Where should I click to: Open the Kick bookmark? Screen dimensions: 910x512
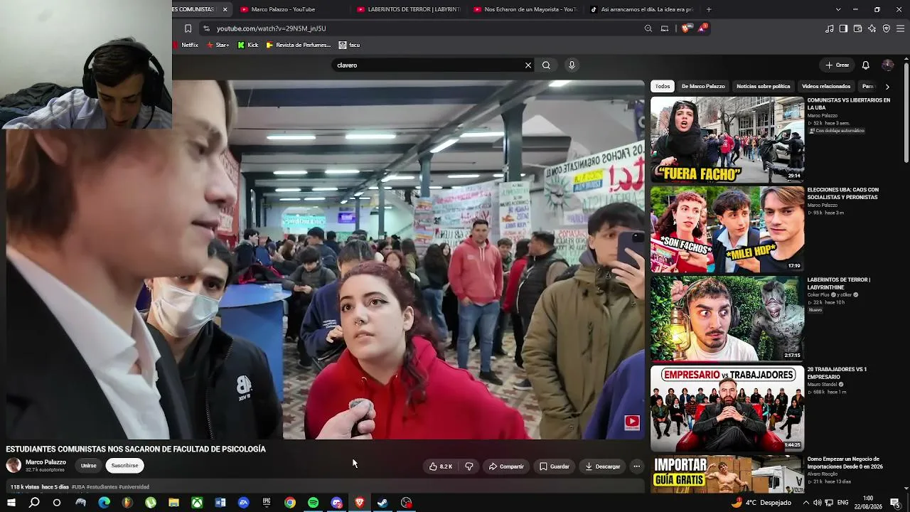coord(248,45)
